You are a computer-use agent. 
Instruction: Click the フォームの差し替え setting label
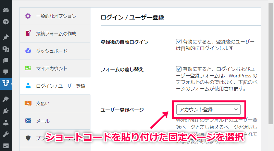coord(122,70)
